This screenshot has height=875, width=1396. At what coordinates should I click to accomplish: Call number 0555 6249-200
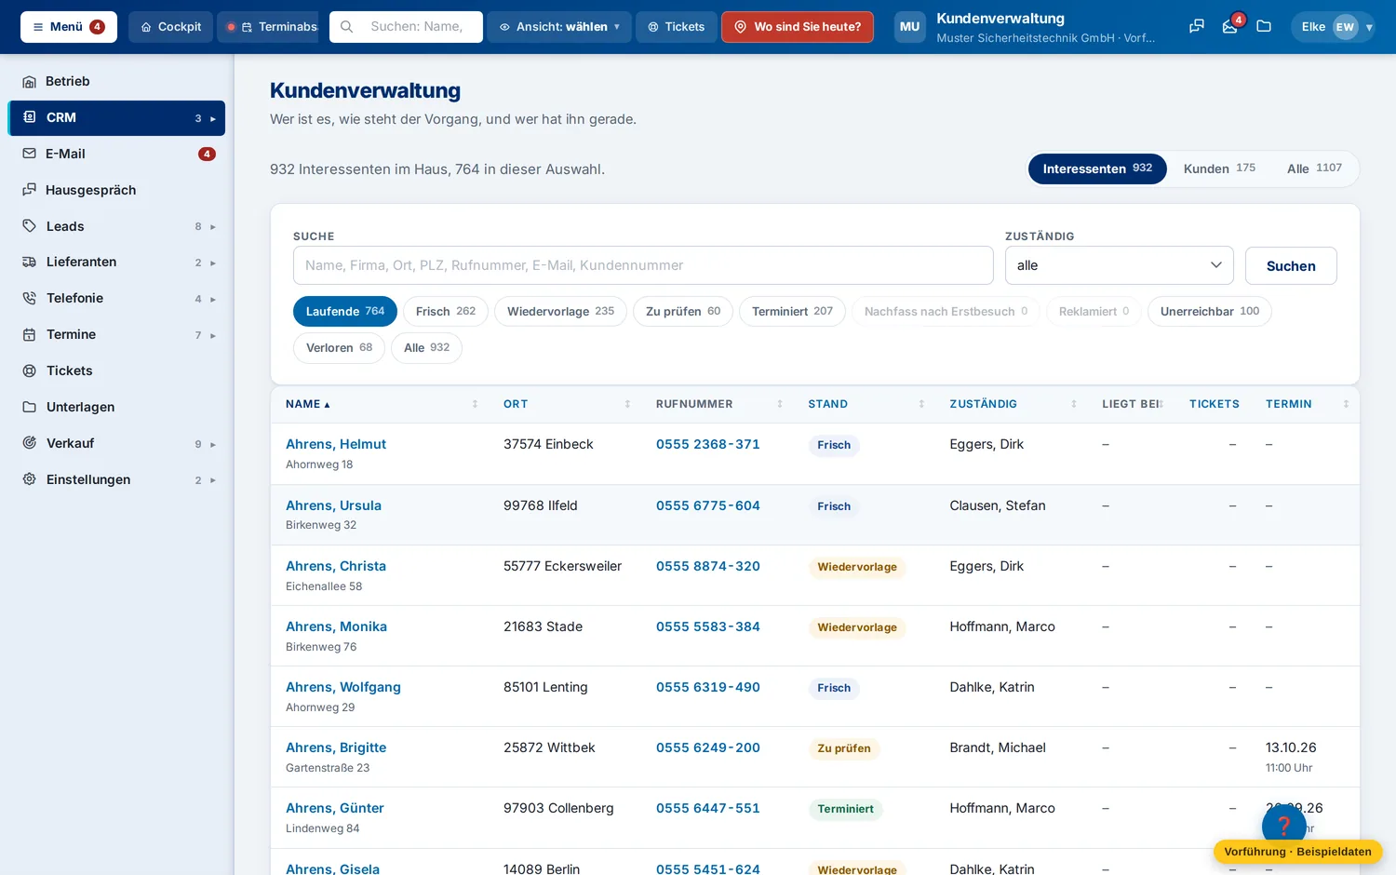click(x=708, y=747)
